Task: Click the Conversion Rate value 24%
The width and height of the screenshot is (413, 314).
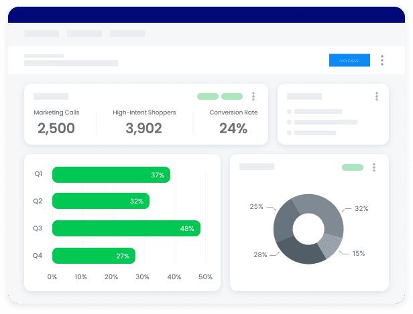Action: [x=233, y=129]
